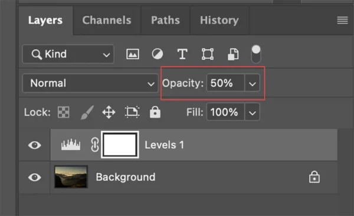Select the Background layer name
The height and width of the screenshot is (216, 354).
pyautogui.click(x=126, y=177)
